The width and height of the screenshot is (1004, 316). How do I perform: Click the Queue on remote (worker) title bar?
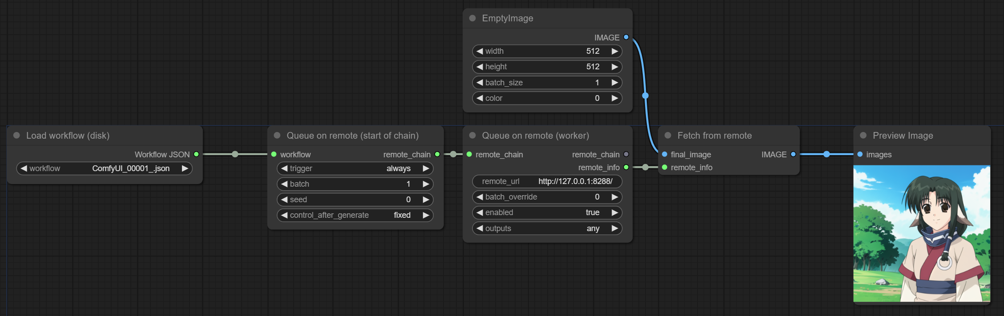coord(547,136)
